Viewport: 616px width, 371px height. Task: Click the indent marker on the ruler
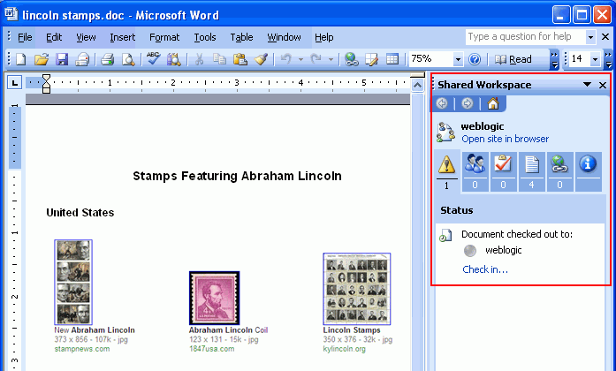(x=46, y=83)
